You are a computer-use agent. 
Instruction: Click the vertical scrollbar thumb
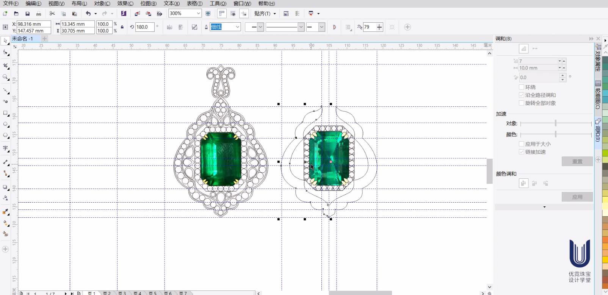[490, 171]
